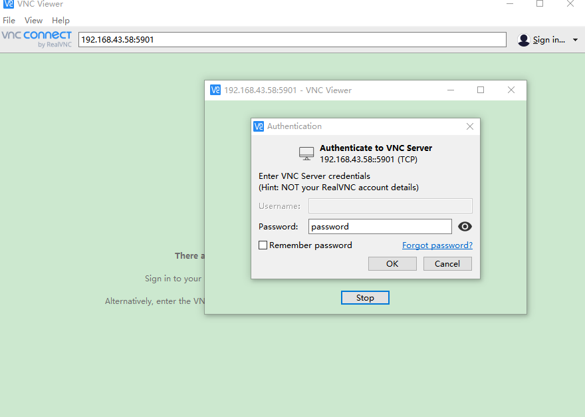Expand the Sign in dropdown arrow
This screenshot has height=417, width=585.
pyautogui.click(x=575, y=40)
